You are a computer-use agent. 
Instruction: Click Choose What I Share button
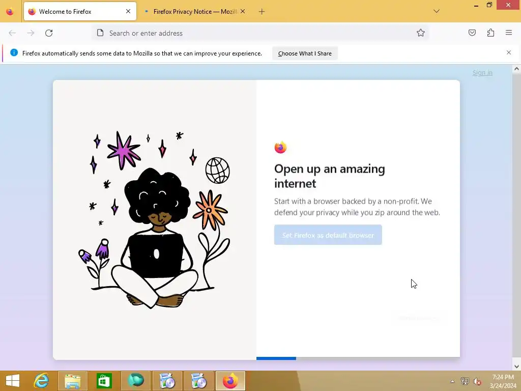(305, 53)
